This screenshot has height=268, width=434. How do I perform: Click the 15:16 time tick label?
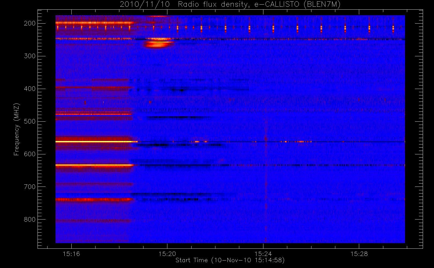71,254
